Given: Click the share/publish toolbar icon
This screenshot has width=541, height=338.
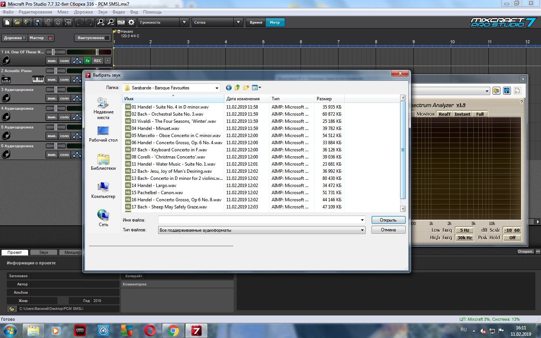Looking at the screenshot, I should (48, 23).
